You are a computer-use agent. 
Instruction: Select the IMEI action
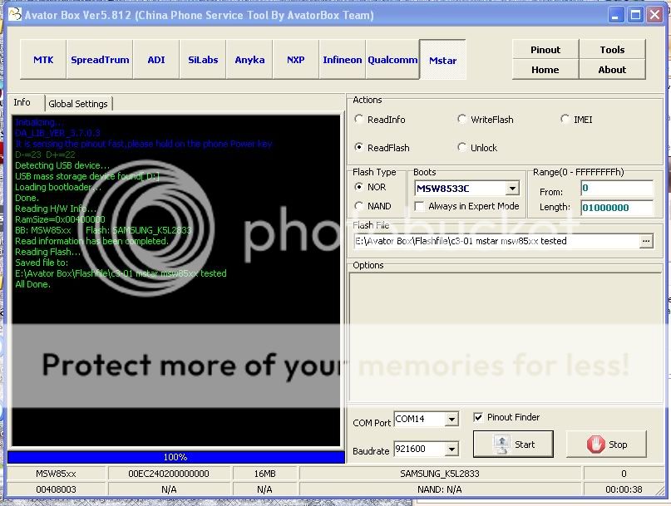pyautogui.click(x=576, y=120)
